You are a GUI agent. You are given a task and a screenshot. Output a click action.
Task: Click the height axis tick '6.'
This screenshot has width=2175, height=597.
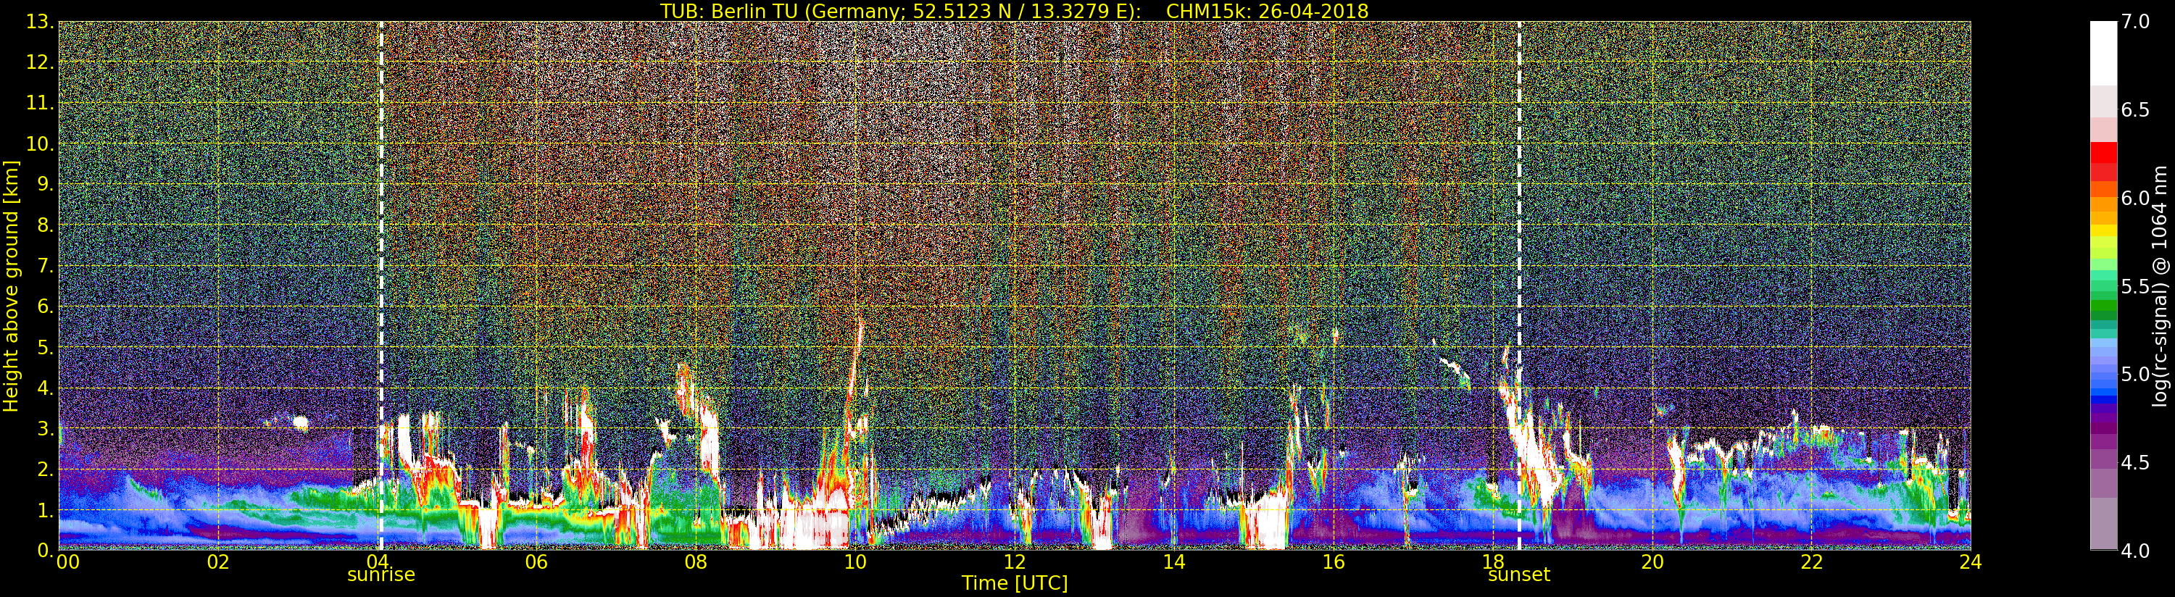pos(46,306)
